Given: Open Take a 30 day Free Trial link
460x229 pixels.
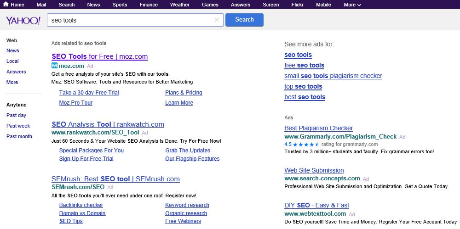Looking at the screenshot, I should pyautogui.click(x=89, y=93).
